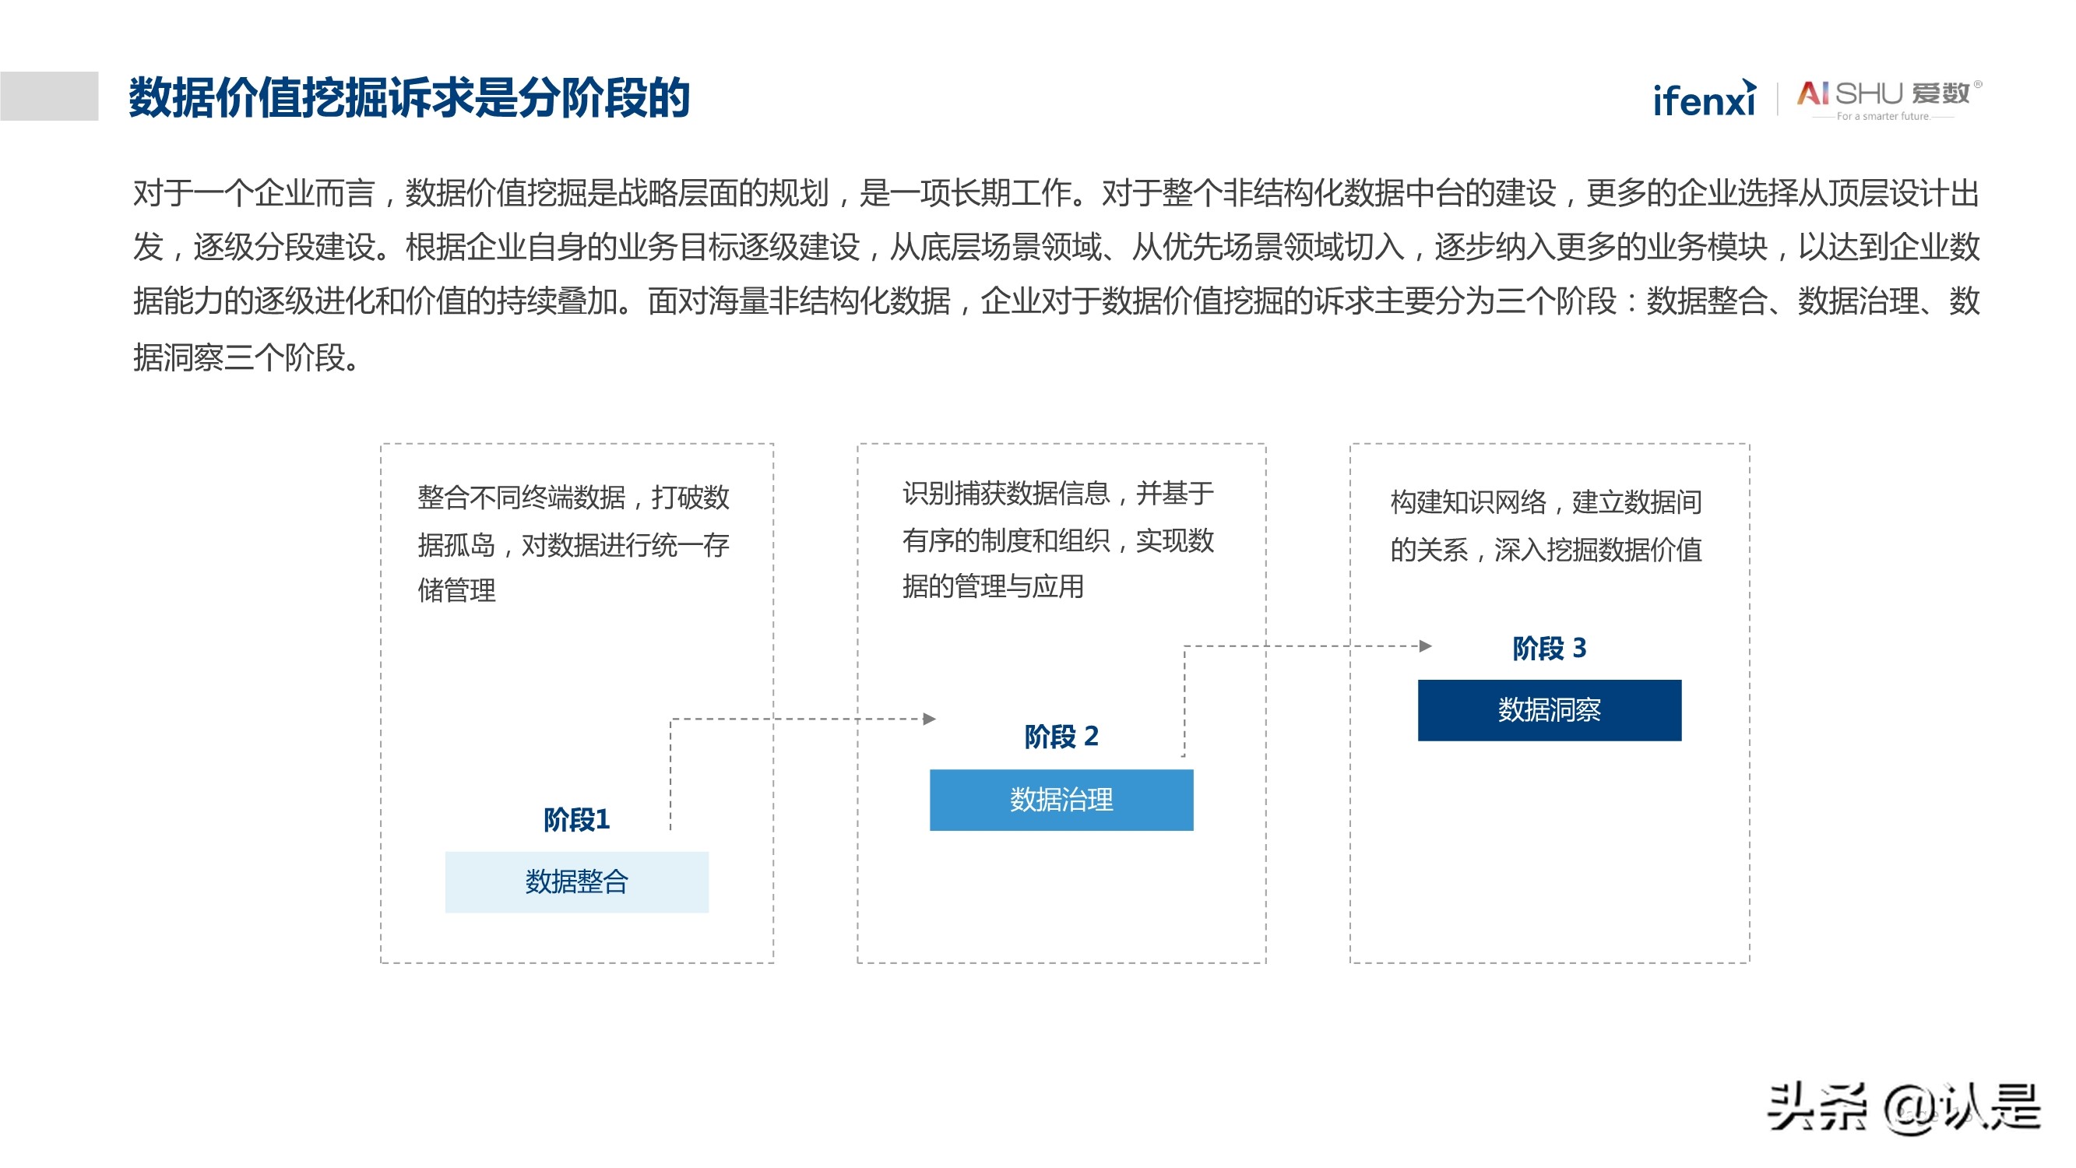The width and height of the screenshot is (2076, 1168).
Task: Select the 阶段 3 label
Action: [x=1549, y=648]
